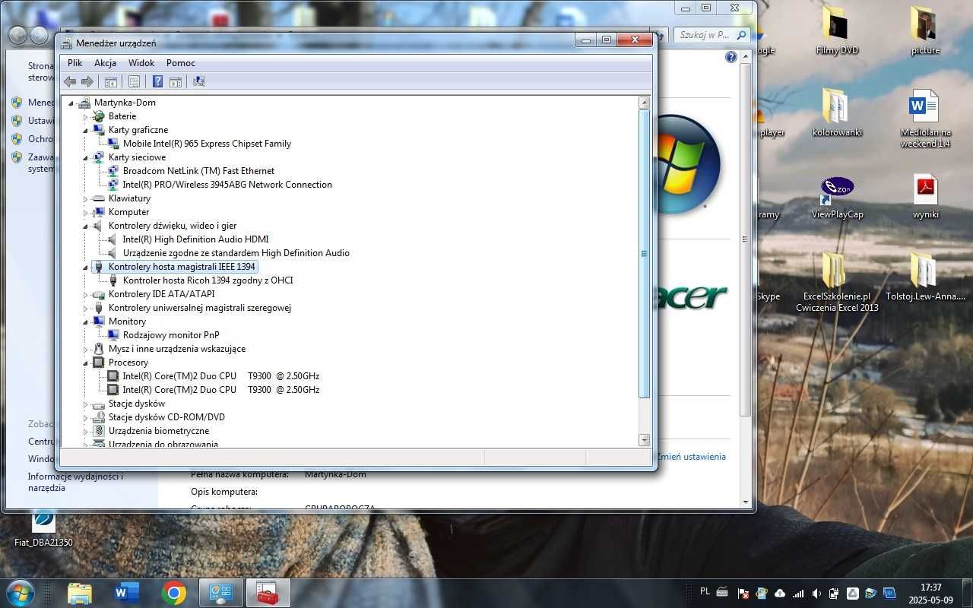This screenshot has height=608, width=973.
Task: Expand the Baterie node
Action: (86, 116)
